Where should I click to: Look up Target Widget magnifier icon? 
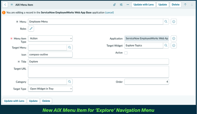tap(166, 46)
